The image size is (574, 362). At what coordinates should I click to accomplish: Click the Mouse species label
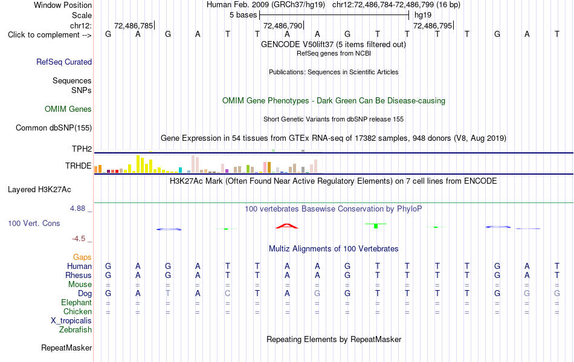pos(80,285)
